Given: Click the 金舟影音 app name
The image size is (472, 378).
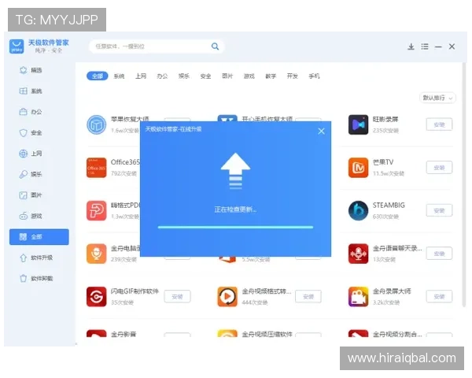Looking at the screenshot, I should 124,334.
